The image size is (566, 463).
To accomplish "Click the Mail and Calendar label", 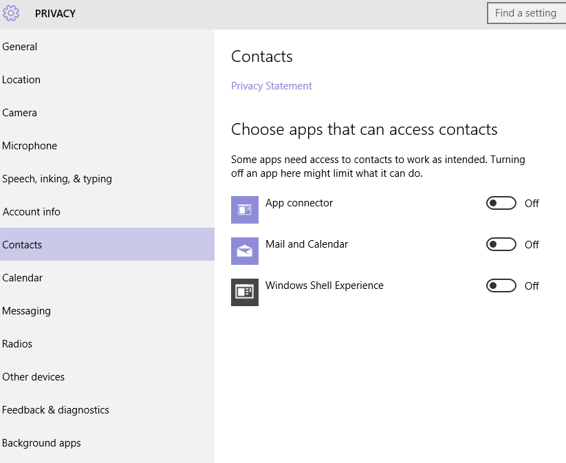I will coord(307,244).
